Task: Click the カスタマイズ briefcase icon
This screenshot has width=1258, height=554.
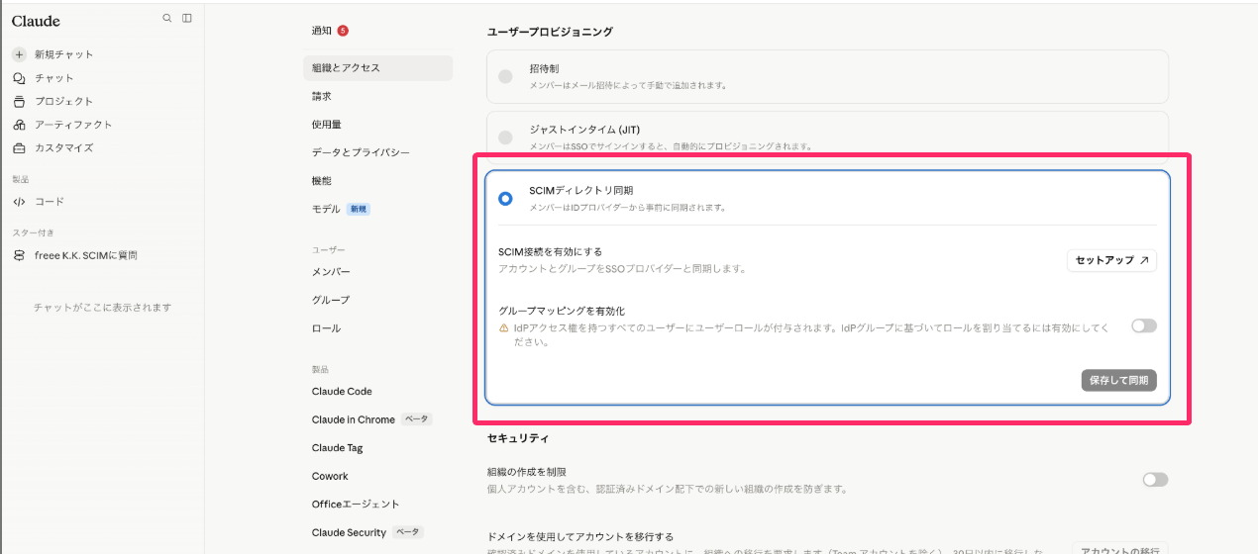Action: [19, 148]
